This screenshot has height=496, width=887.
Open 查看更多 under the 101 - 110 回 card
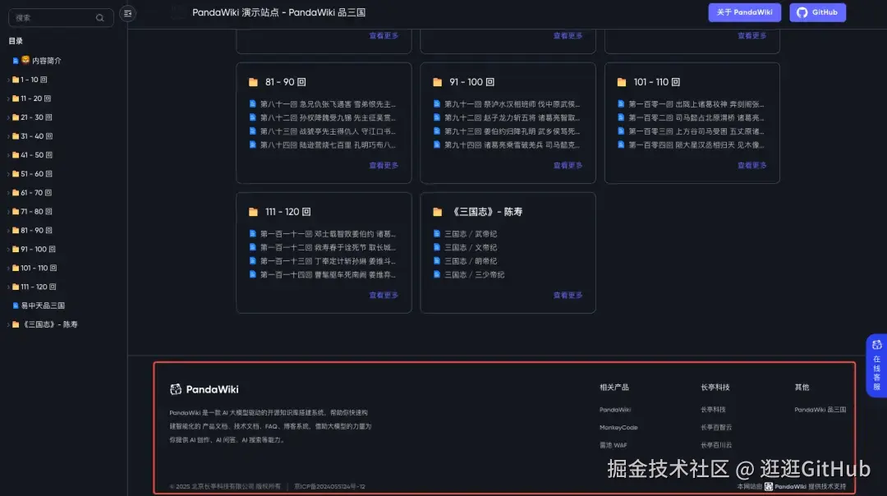point(754,164)
